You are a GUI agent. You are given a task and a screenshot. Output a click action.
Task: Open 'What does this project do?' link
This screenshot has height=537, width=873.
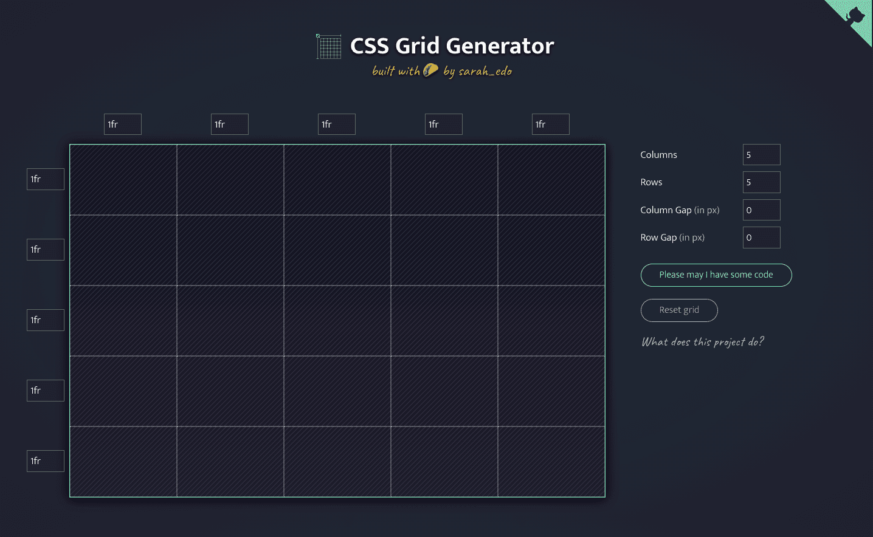[x=703, y=342]
